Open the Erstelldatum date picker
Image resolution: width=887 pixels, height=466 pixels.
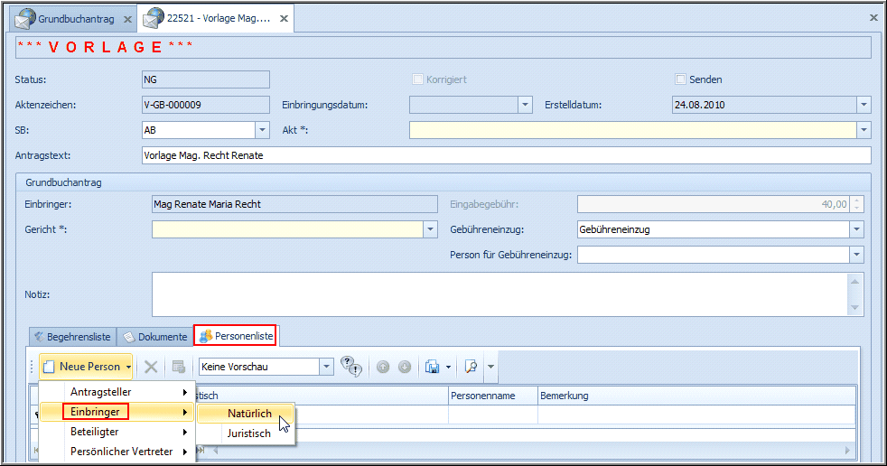(864, 105)
